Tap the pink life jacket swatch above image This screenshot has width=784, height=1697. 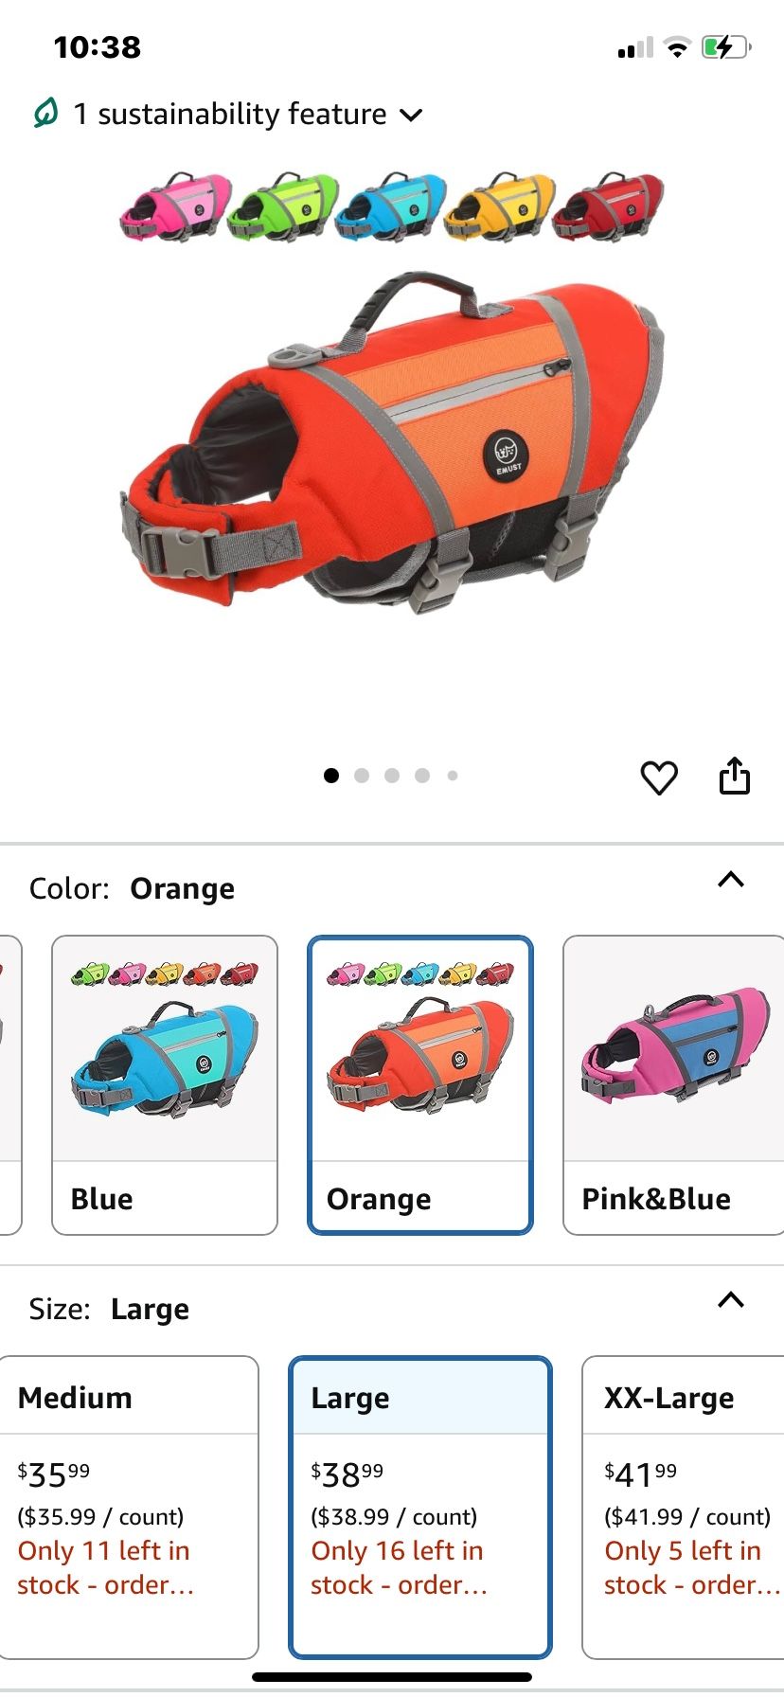pyautogui.click(x=175, y=205)
